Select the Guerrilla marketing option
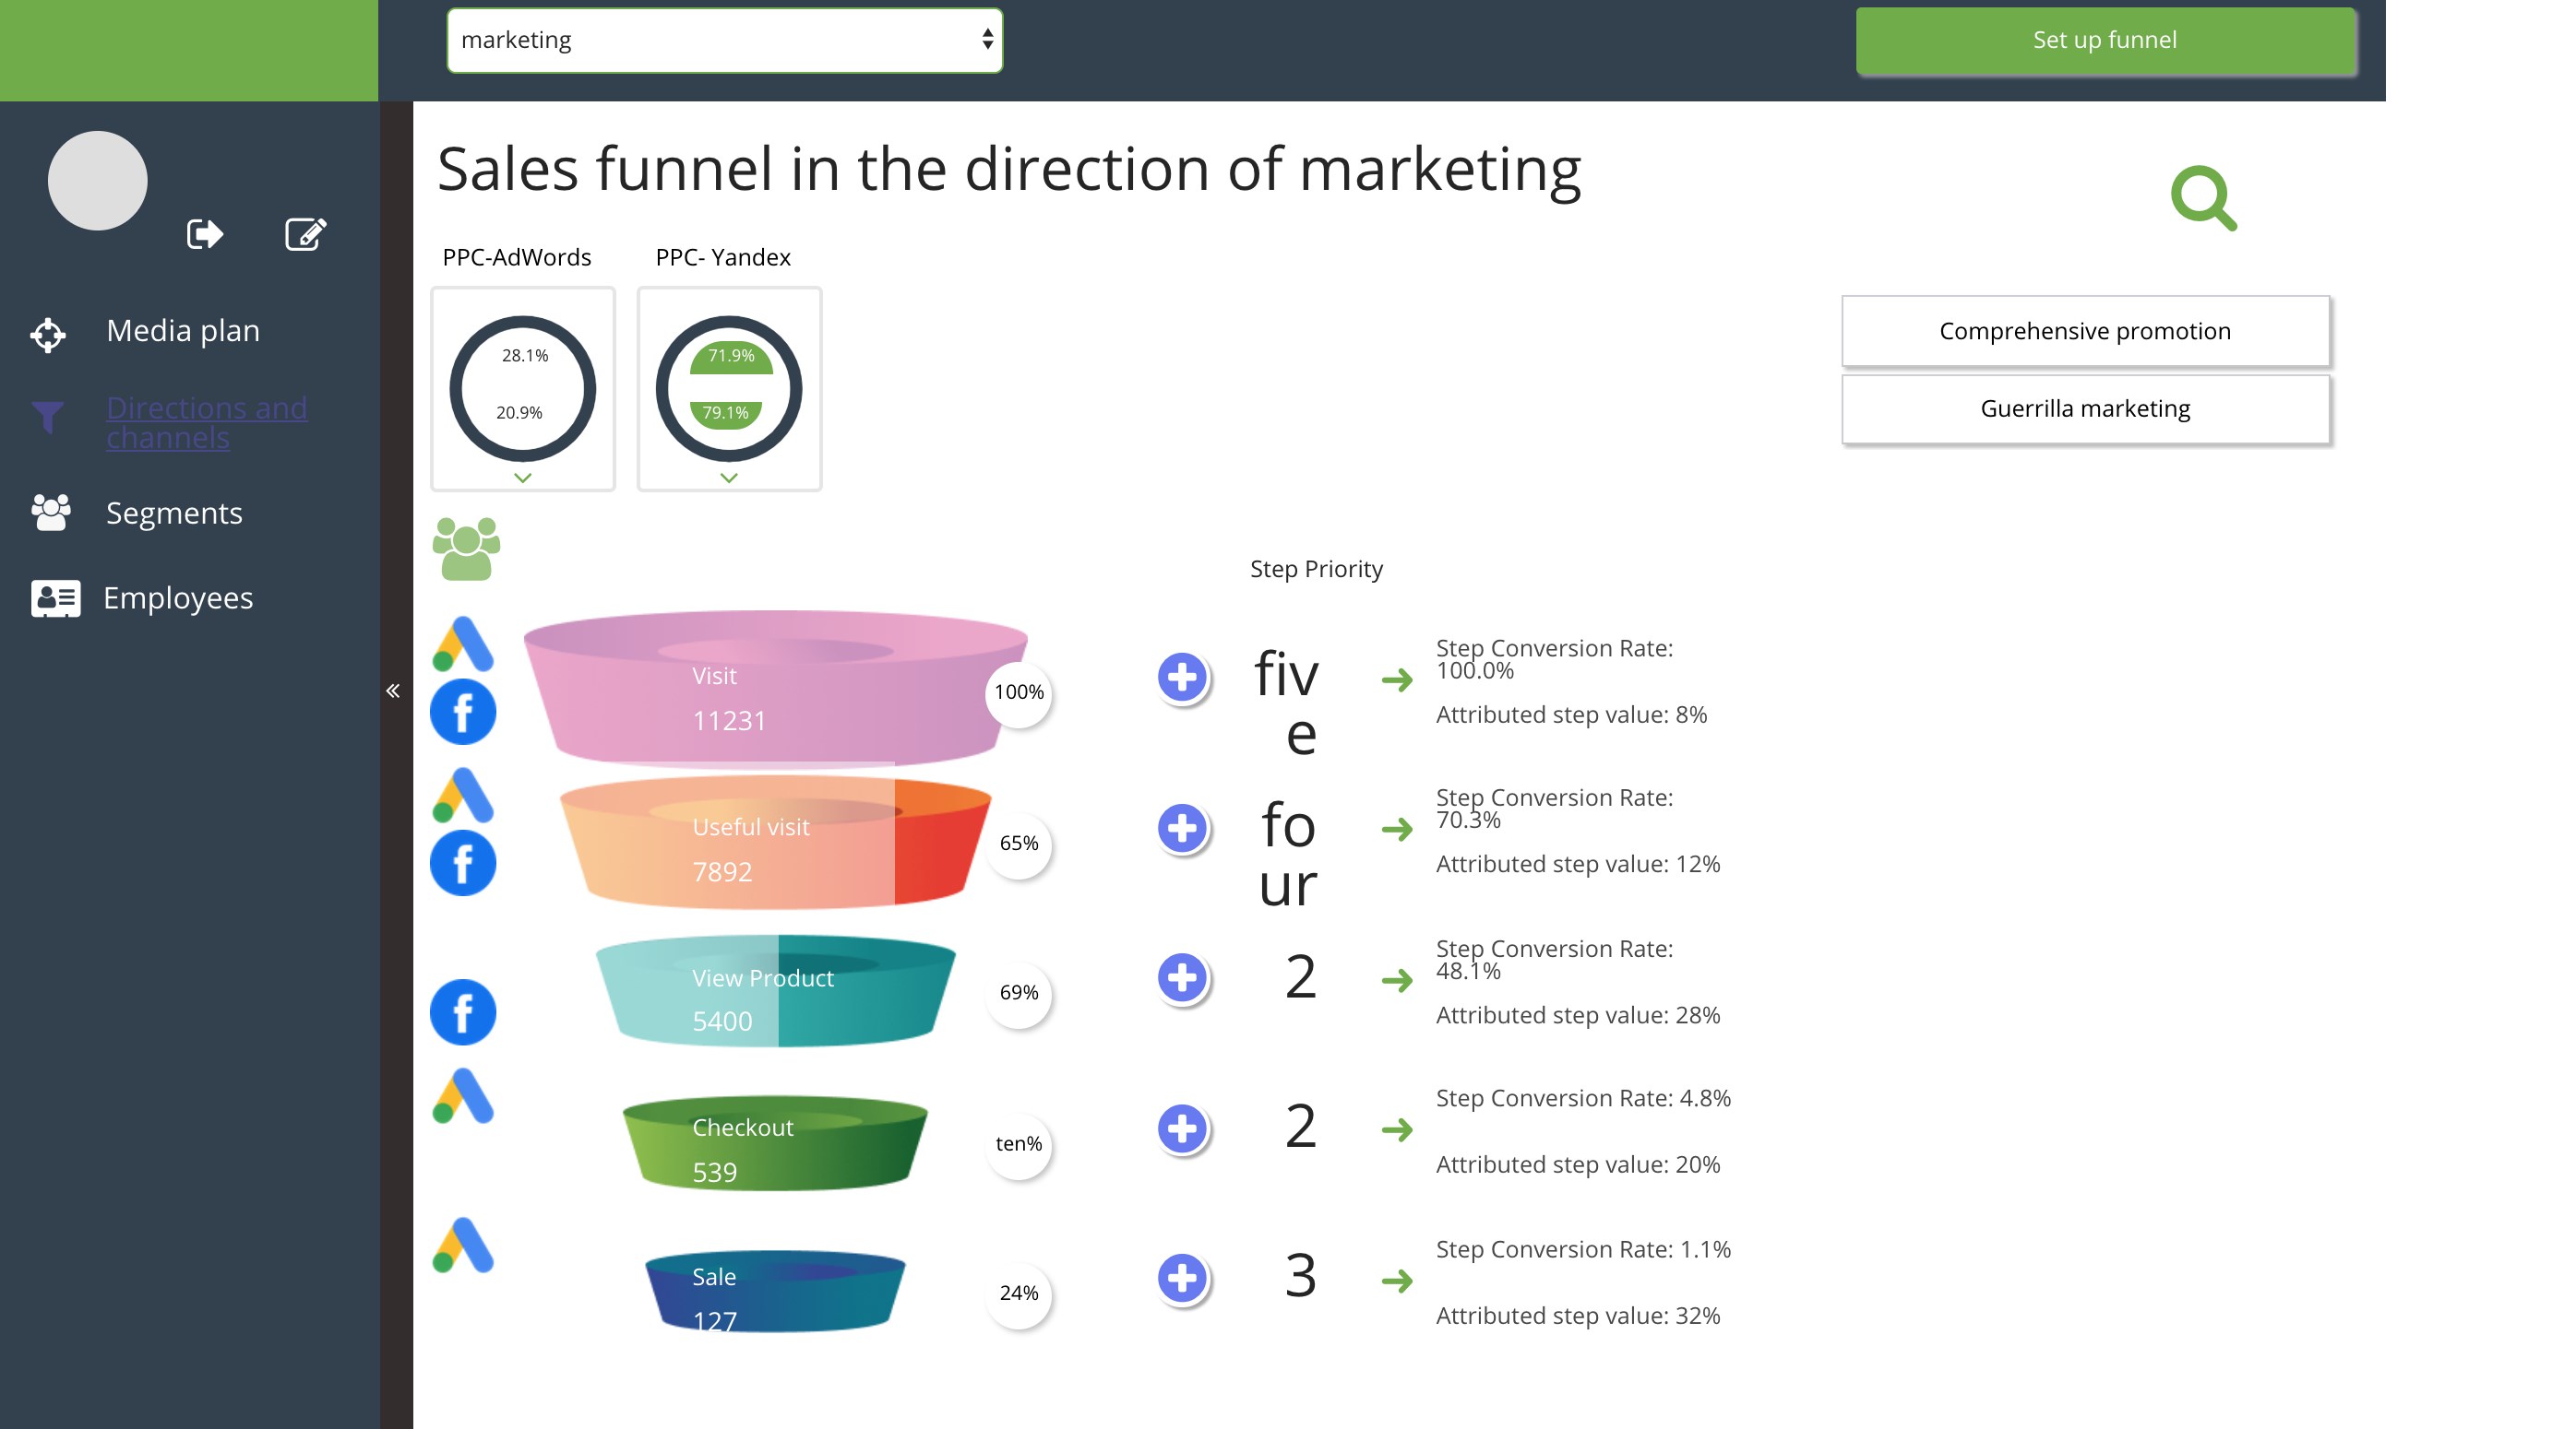Screen dimensions: 2576x1429 click(2085, 408)
